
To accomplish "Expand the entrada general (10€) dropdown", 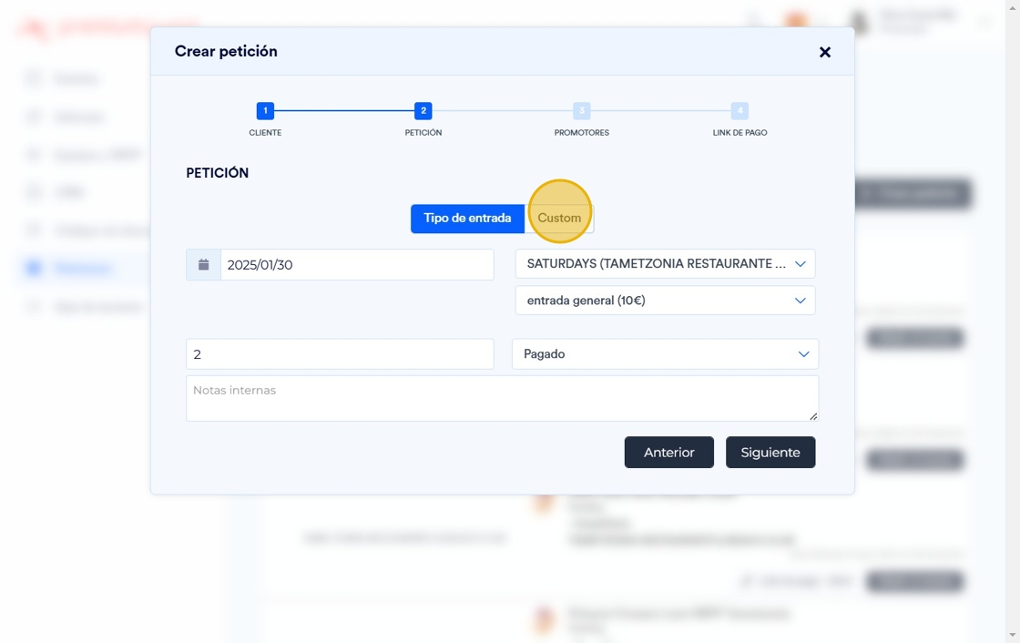I will click(665, 301).
